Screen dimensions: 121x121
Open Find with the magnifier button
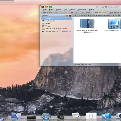[x=86, y=13]
